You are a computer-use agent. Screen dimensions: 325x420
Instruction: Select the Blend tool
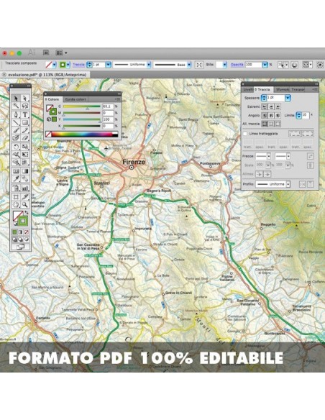[24, 178]
